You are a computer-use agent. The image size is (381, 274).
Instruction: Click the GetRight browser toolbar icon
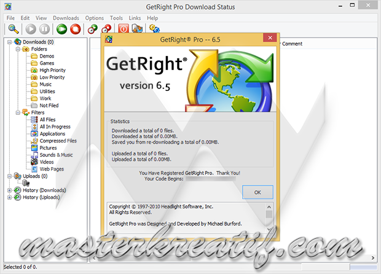click(137, 28)
